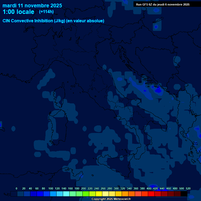Screen dimensions: 201x201
Task: Click the 100 value label on the legend
Action: click(51, 188)
